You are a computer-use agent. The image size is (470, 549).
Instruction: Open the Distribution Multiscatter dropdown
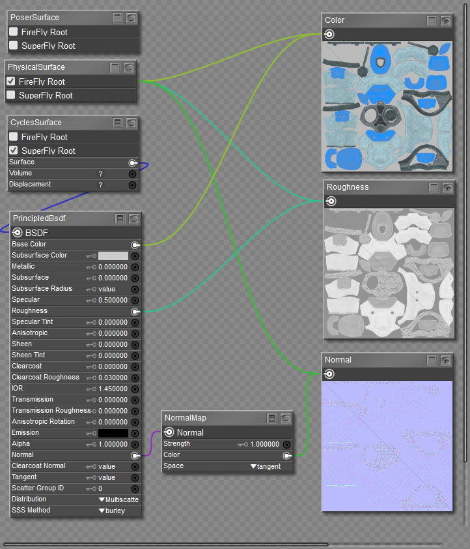click(x=118, y=499)
